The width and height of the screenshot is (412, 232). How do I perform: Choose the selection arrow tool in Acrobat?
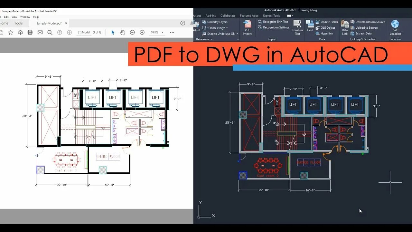click(113, 32)
